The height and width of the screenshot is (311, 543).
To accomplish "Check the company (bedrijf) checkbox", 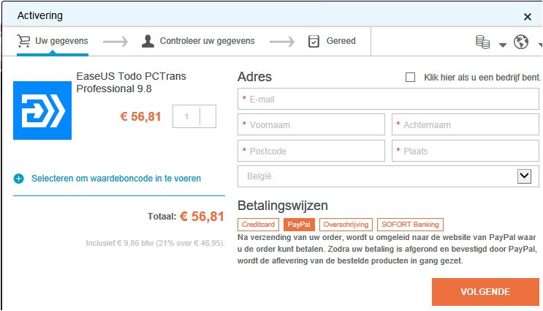I will pyautogui.click(x=410, y=77).
